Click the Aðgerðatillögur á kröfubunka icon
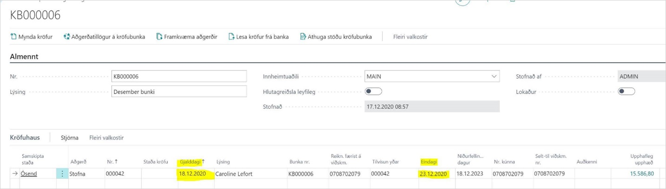The width and height of the screenshot is (666, 189). tap(67, 37)
